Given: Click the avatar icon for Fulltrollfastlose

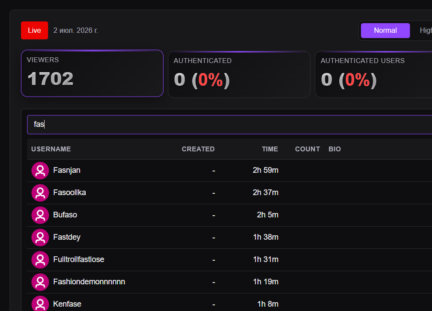Looking at the screenshot, I should tap(40, 260).
